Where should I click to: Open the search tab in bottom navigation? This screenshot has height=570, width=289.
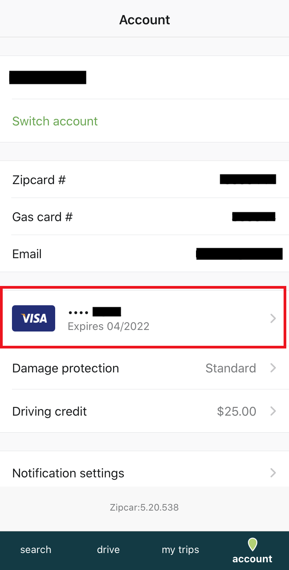pos(35,550)
